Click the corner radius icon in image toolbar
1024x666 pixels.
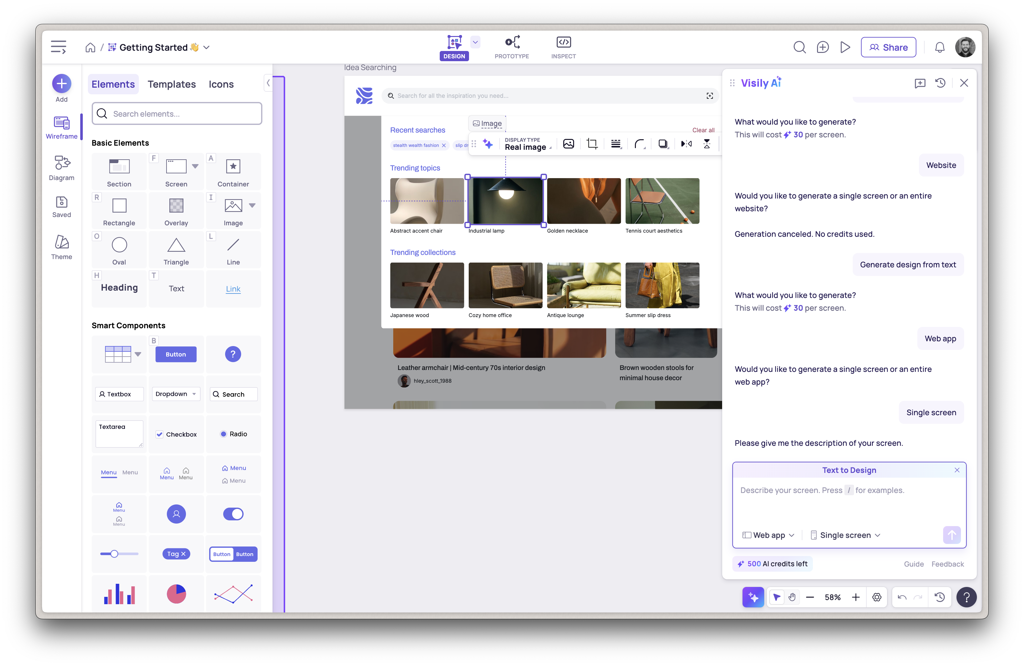(x=639, y=144)
